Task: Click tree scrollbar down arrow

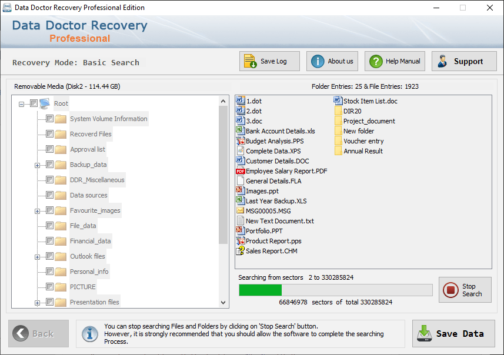Action: click(223, 302)
